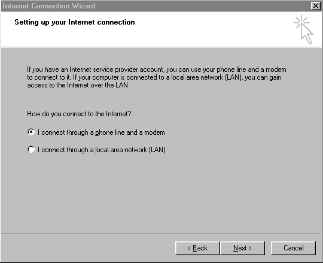Click the label "I connect through a local area network (LAN)"

[x=102, y=150]
